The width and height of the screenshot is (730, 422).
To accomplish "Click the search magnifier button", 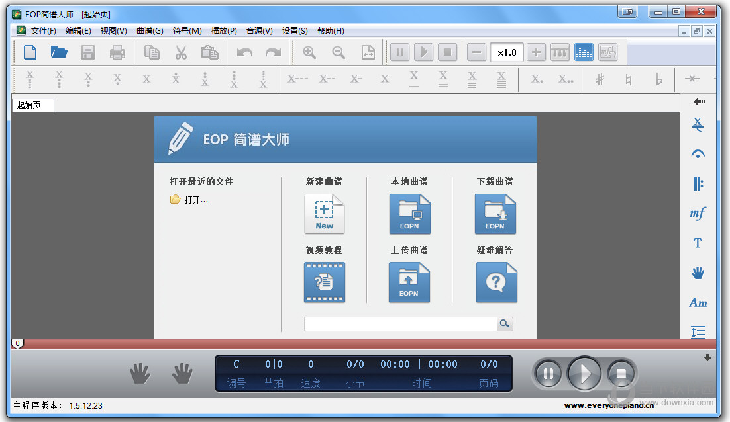I will point(505,324).
